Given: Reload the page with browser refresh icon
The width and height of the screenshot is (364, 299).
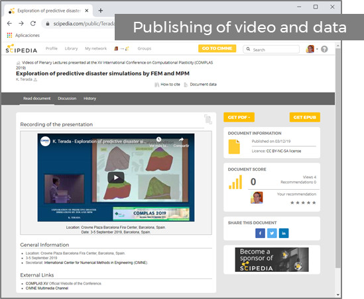Looking at the screenshot, I should click(33, 23).
